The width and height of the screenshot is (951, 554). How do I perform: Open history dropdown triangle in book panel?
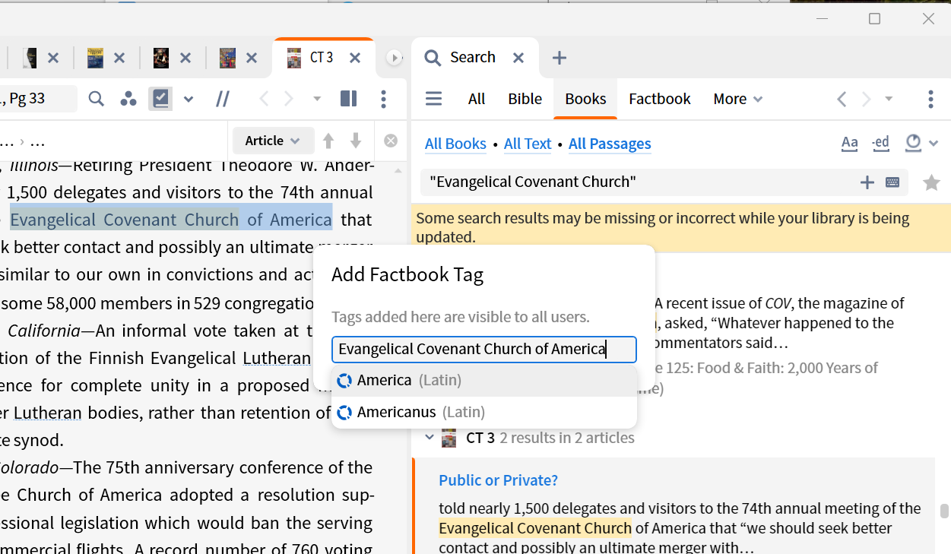click(x=317, y=99)
